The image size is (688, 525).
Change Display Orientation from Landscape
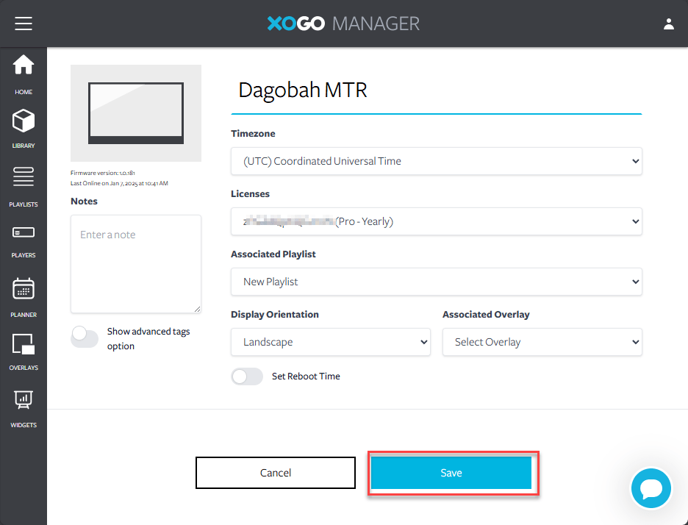point(330,342)
